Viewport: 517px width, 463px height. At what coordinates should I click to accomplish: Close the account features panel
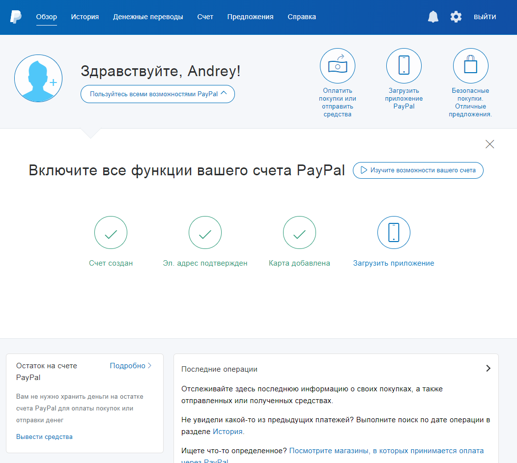(x=489, y=144)
